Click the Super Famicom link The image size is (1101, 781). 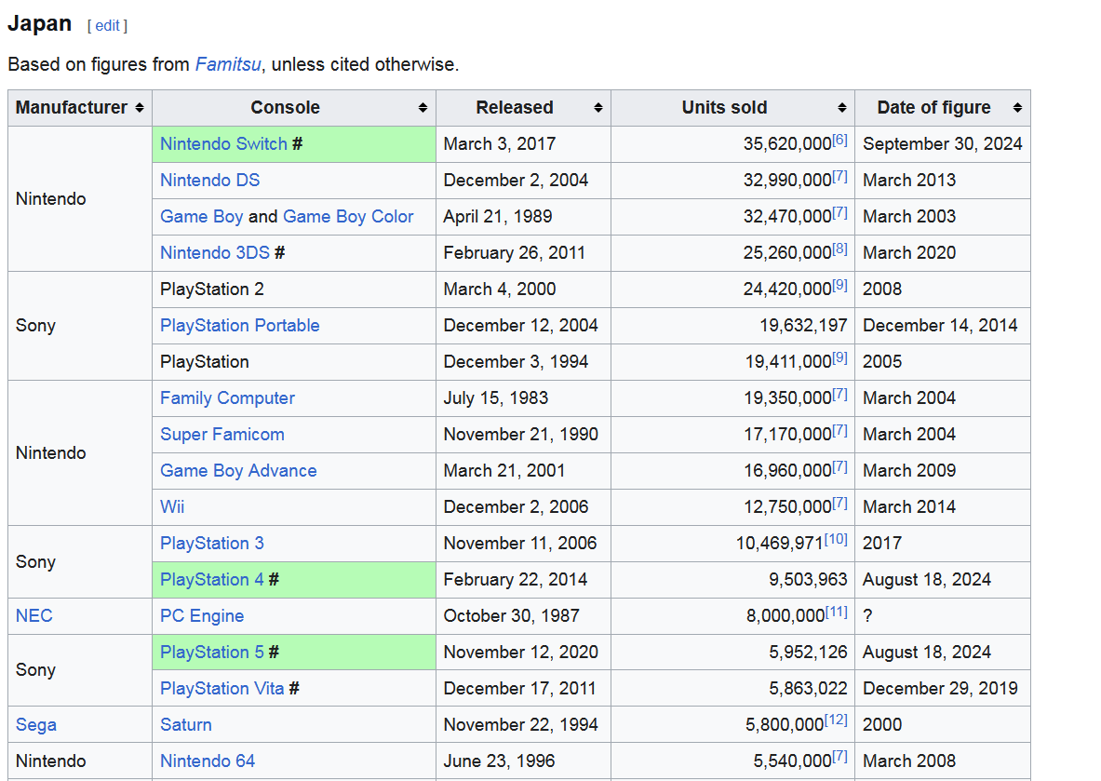[222, 435]
